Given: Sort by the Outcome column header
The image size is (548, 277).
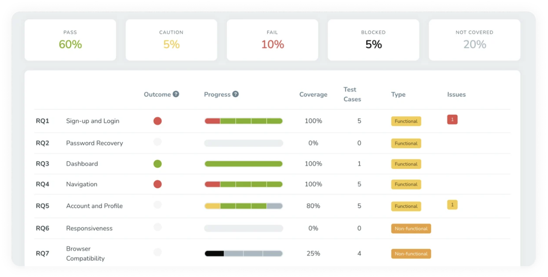Looking at the screenshot, I should tap(157, 94).
